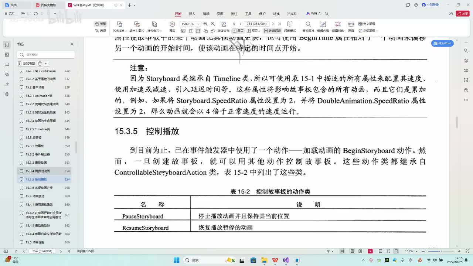Click the zoom out magnifier in toolbar

205,24
